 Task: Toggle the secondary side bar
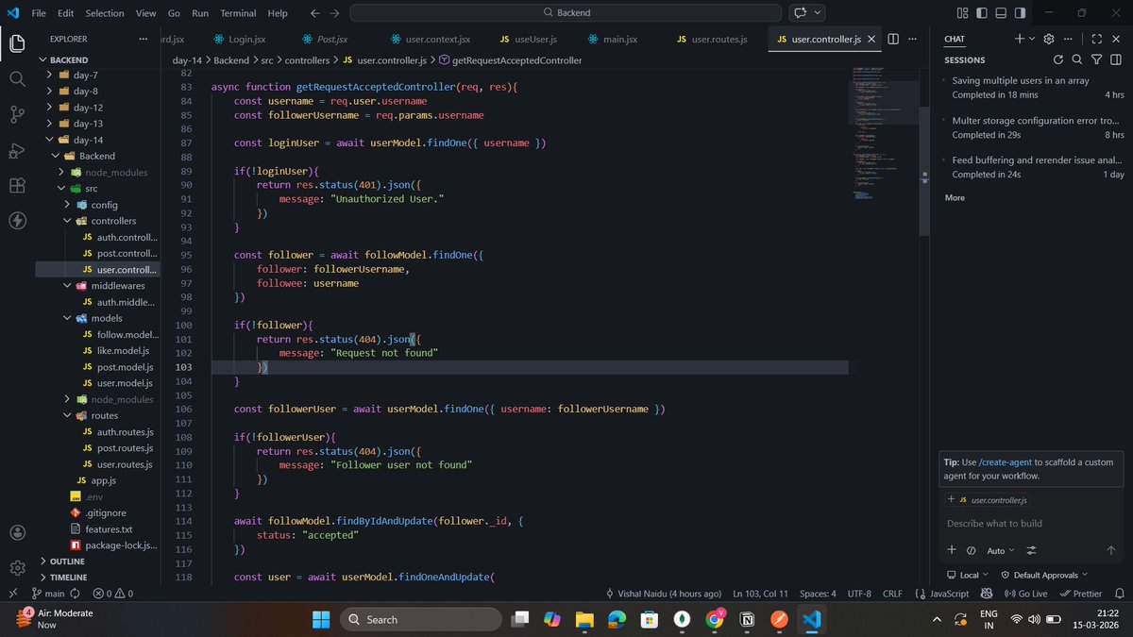(x=1021, y=13)
